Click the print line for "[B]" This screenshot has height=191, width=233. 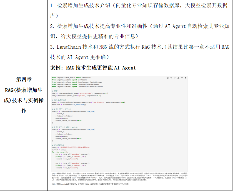click(71, 166)
